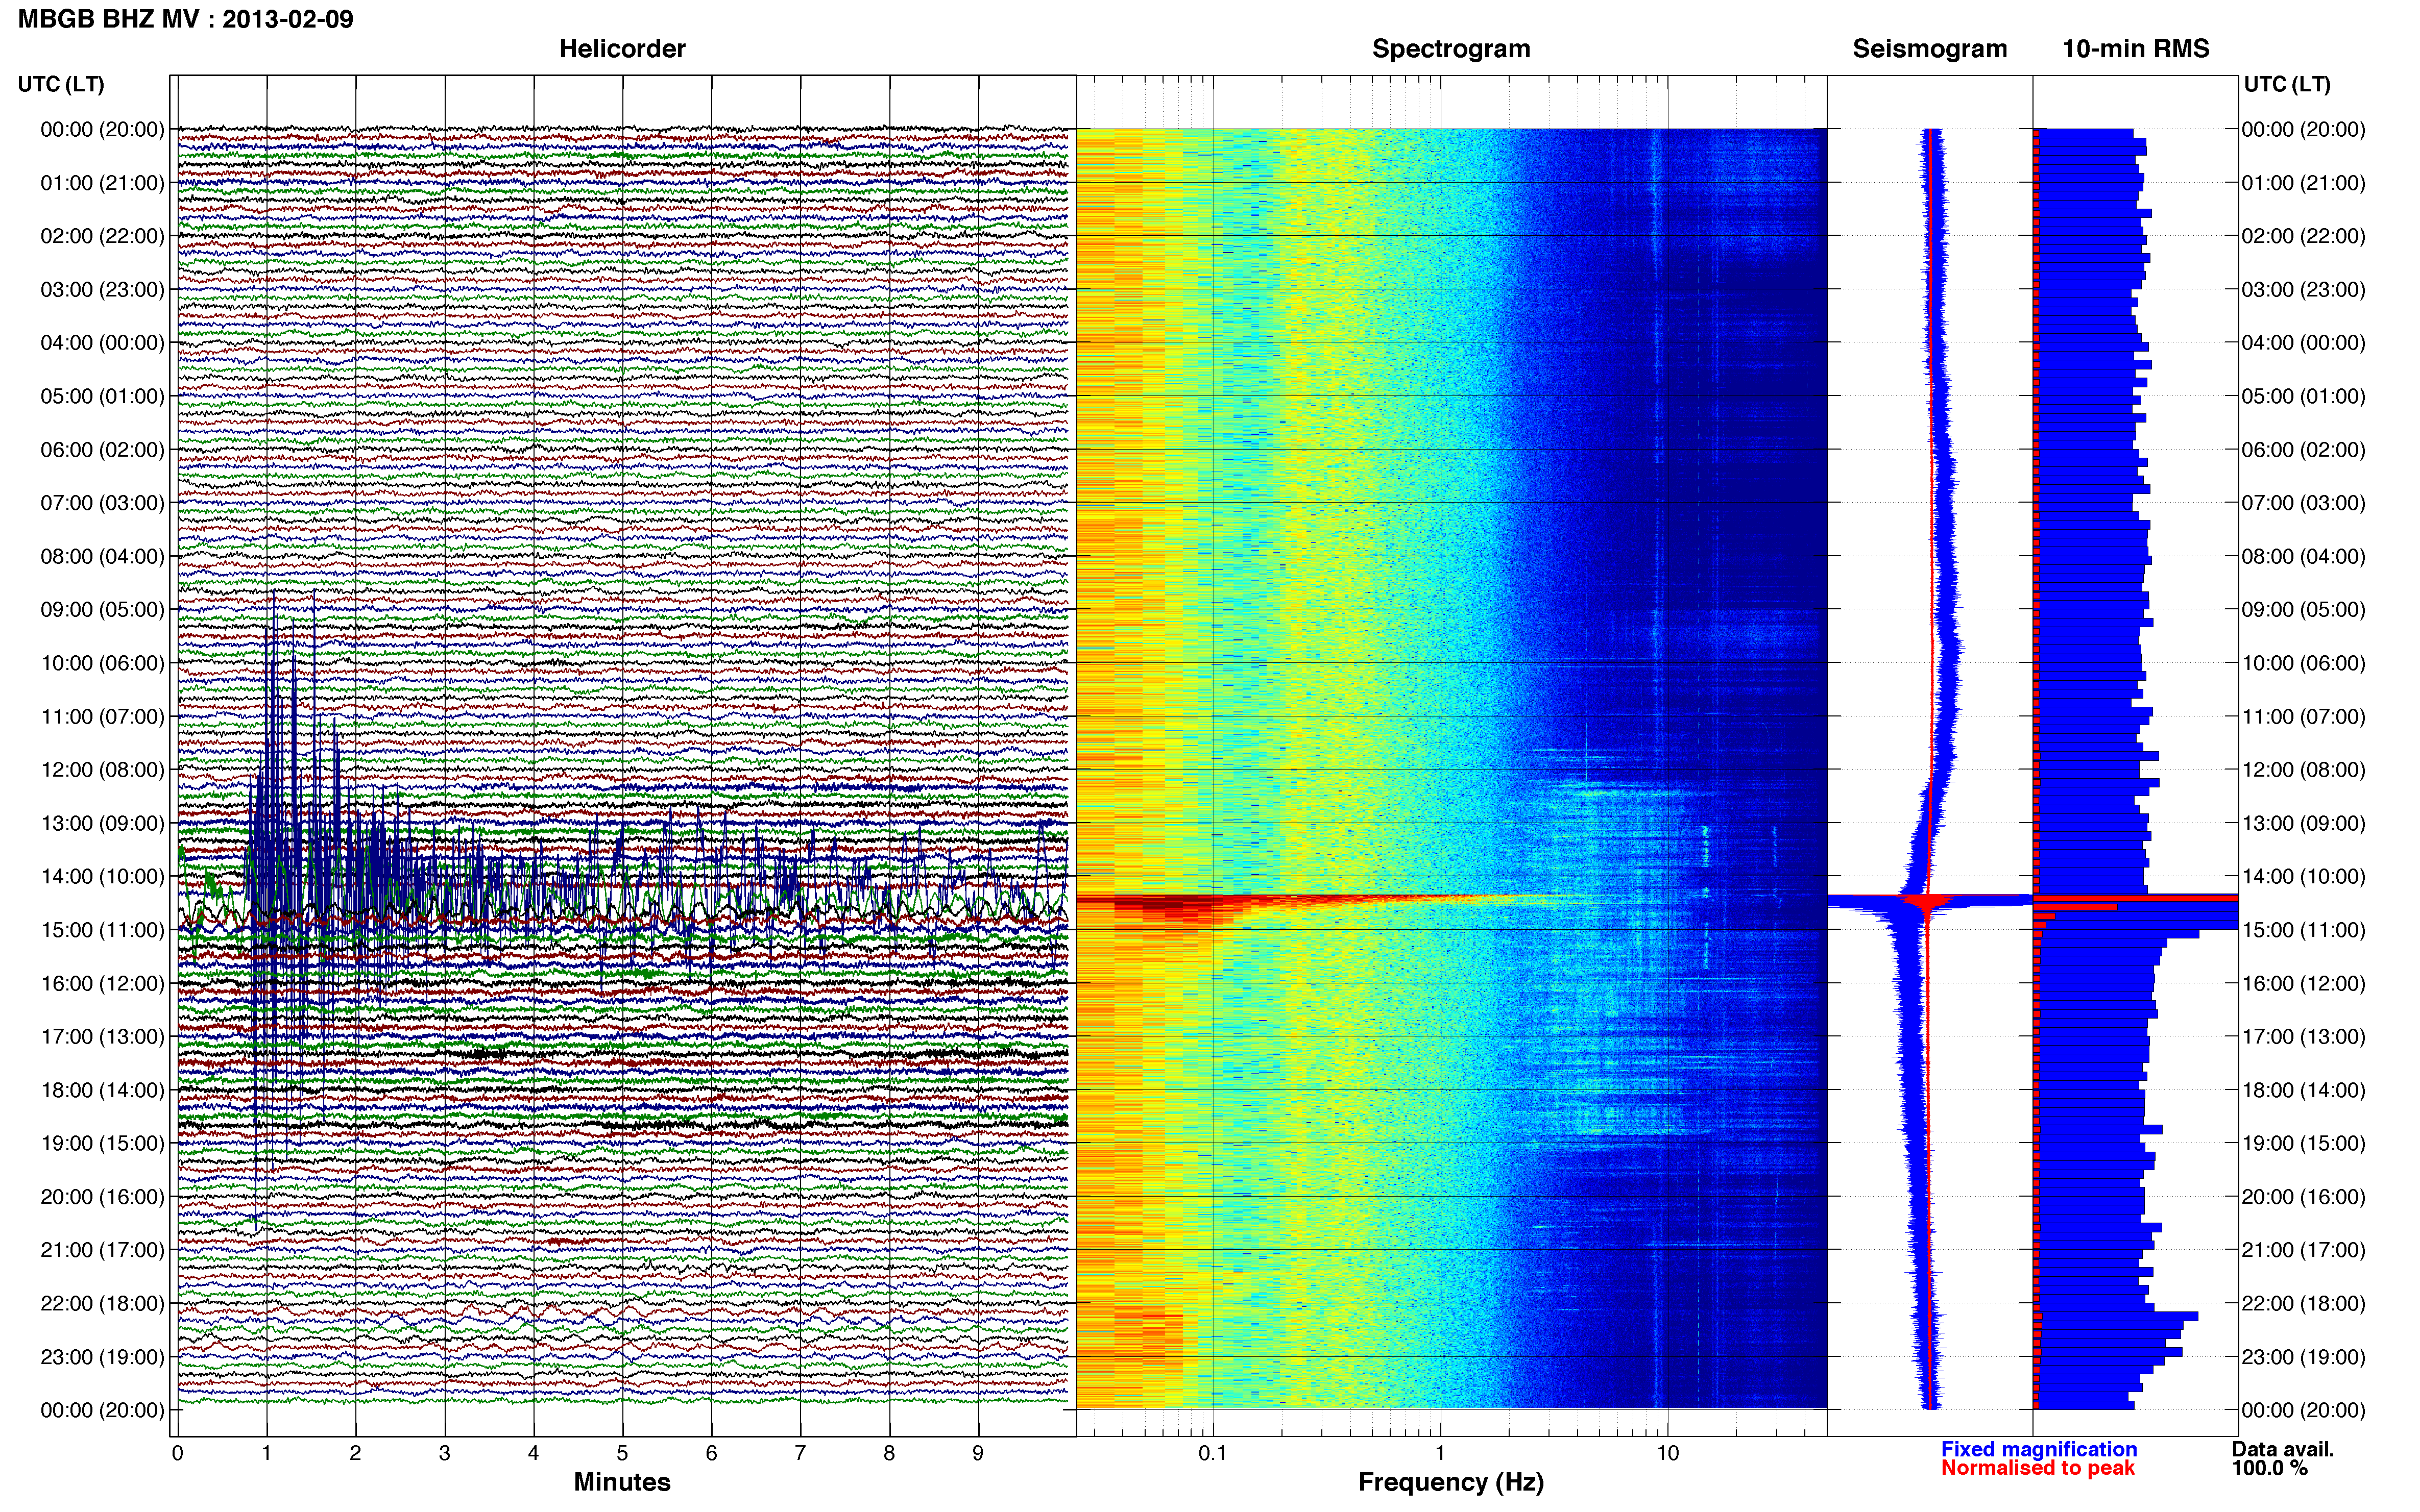Image resolution: width=2420 pixels, height=1512 pixels.
Task: Select the 'Helicorder' panel heading
Action: tap(622, 49)
